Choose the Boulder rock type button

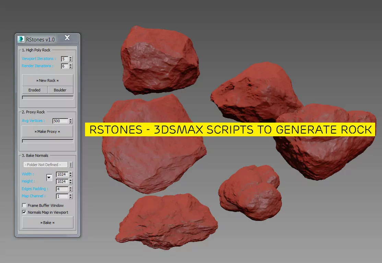[x=60, y=90]
